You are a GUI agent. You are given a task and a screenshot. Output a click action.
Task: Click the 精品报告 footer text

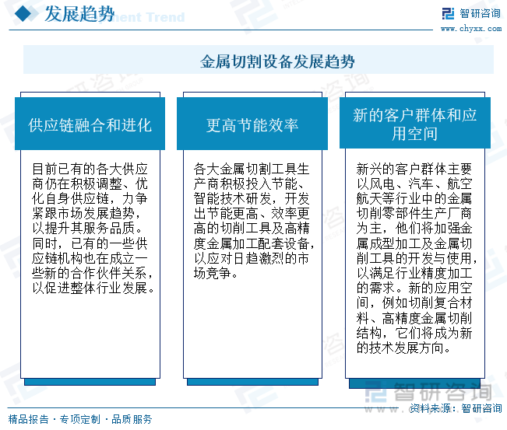(28, 419)
